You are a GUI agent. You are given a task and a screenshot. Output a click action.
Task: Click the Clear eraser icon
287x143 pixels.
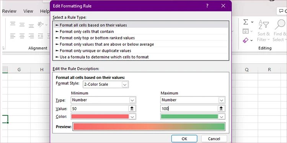click(x=245, y=40)
